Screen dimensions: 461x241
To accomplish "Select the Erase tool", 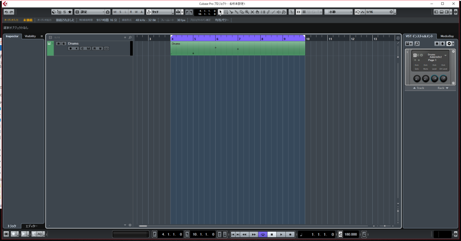I will 242,12.
